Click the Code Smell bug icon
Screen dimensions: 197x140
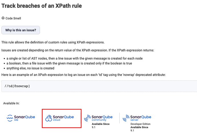coord(3,18)
